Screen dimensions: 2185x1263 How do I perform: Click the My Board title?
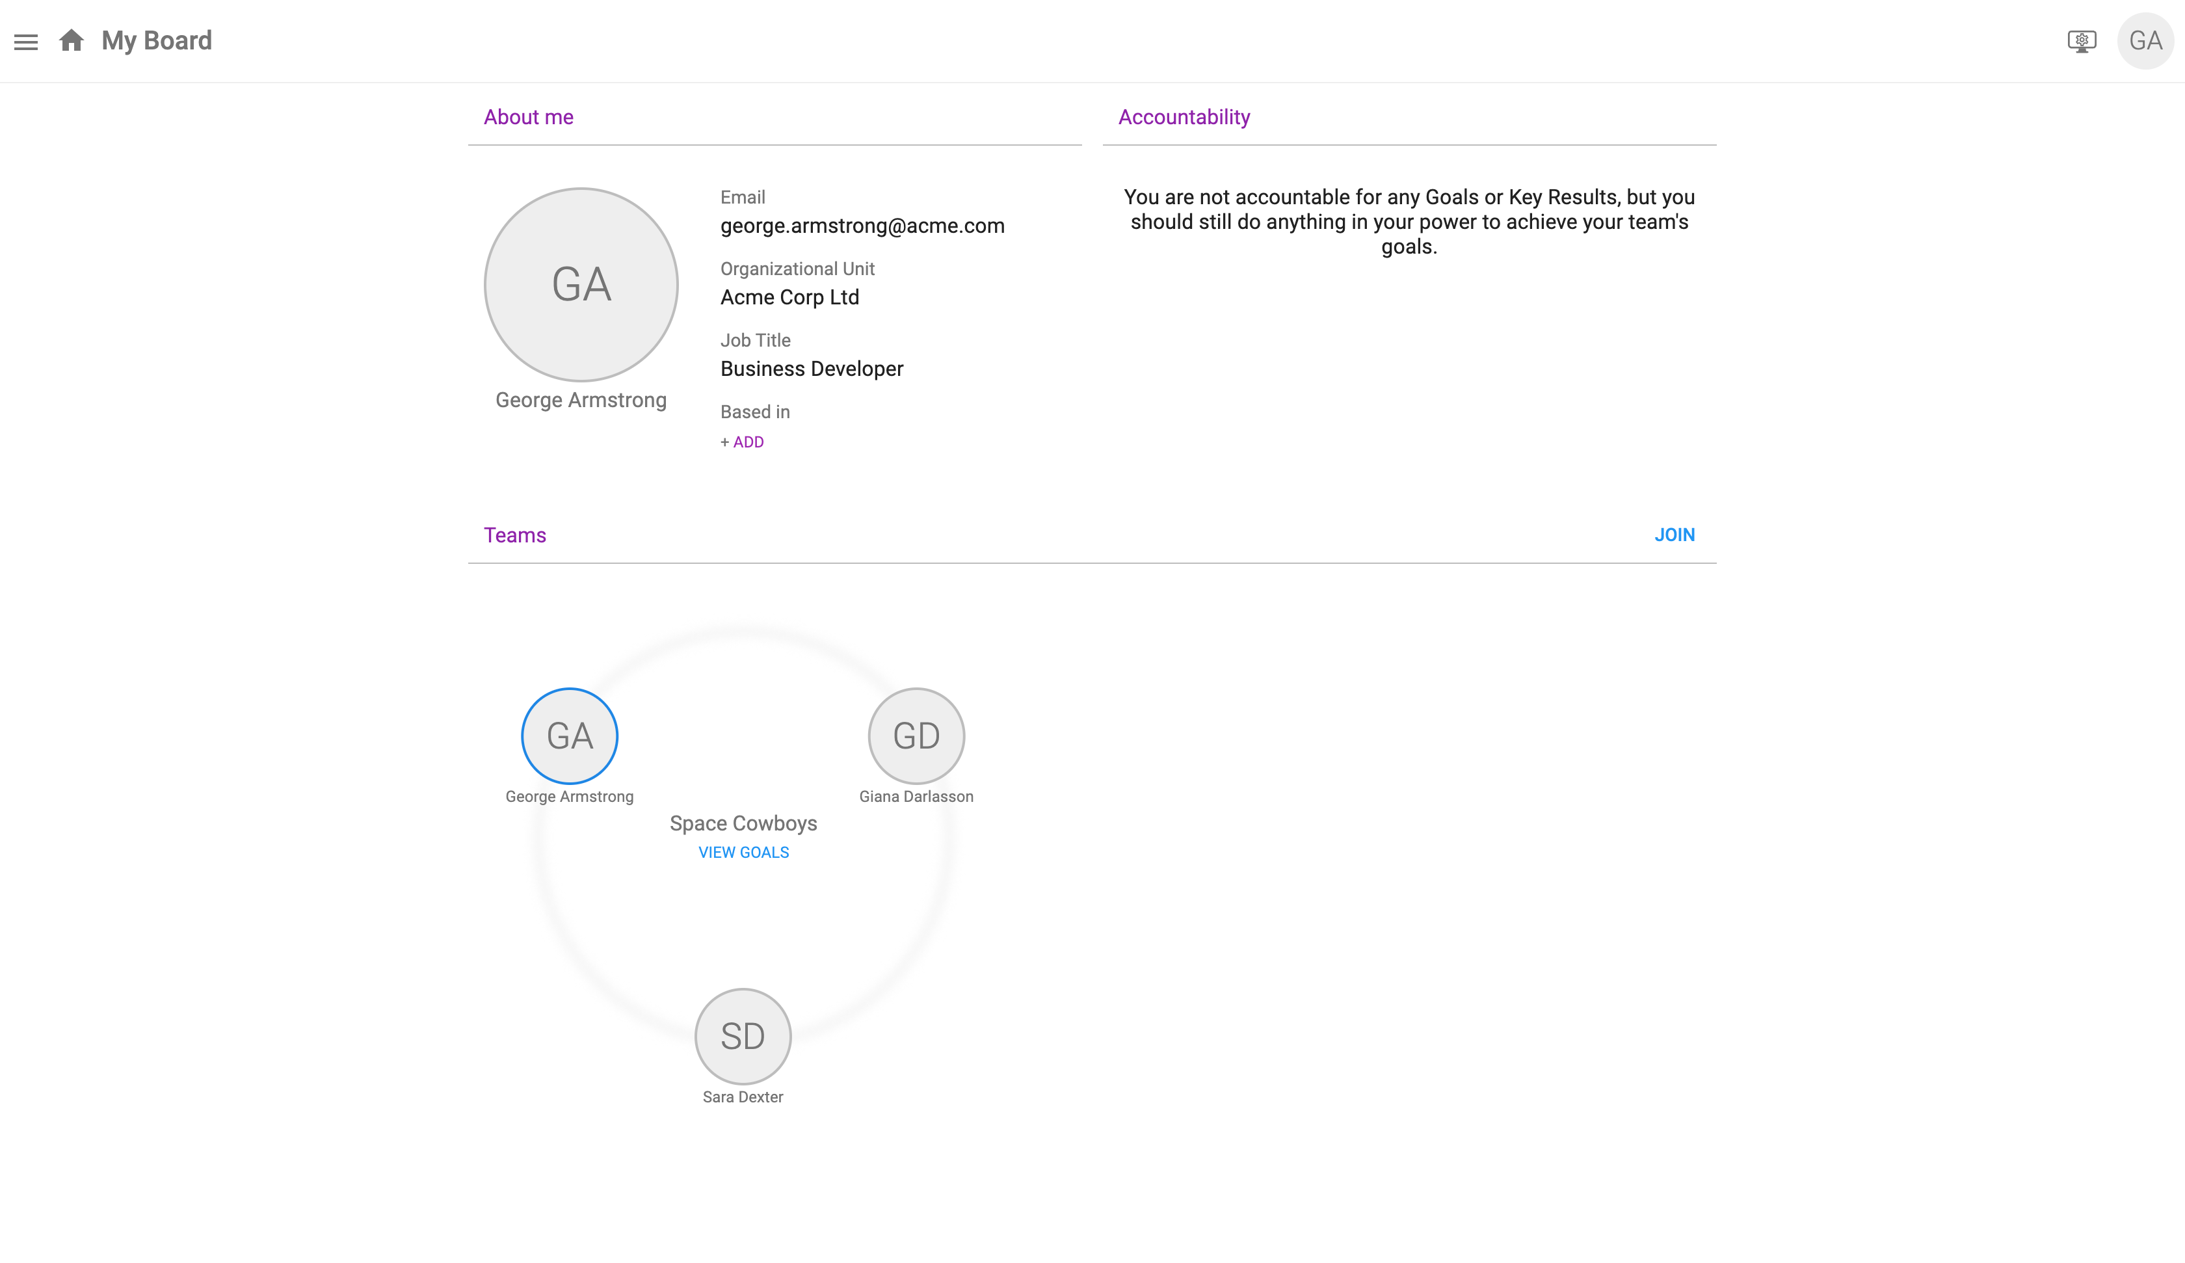157,41
